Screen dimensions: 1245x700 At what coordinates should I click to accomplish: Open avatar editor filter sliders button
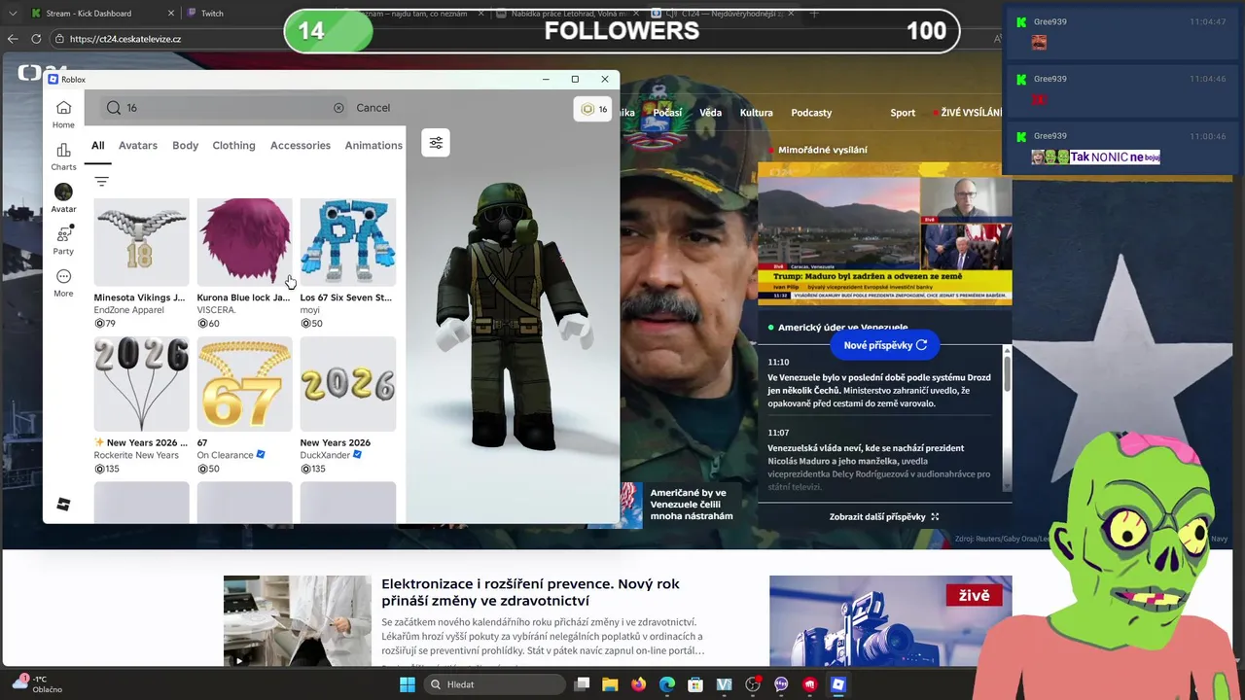pyautogui.click(x=436, y=143)
